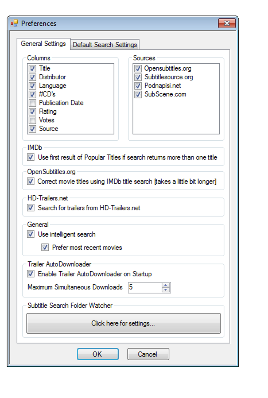268x398 pixels.
Task: Confirm preferences with the OK button
Action: point(97,354)
